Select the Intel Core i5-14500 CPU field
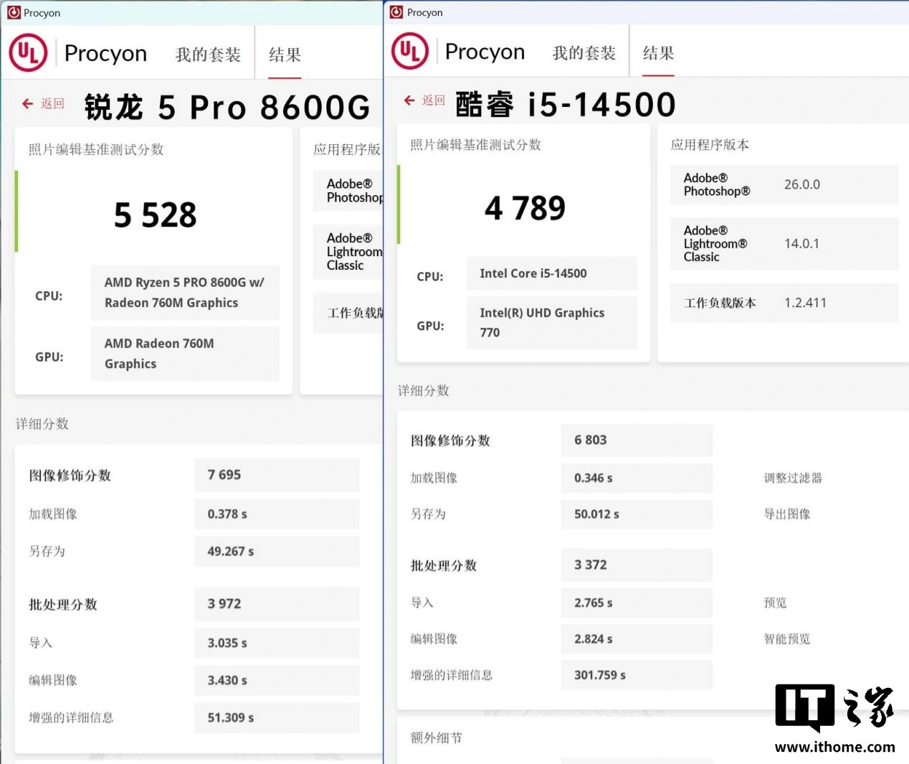The height and width of the screenshot is (764, 909). [x=551, y=273]
